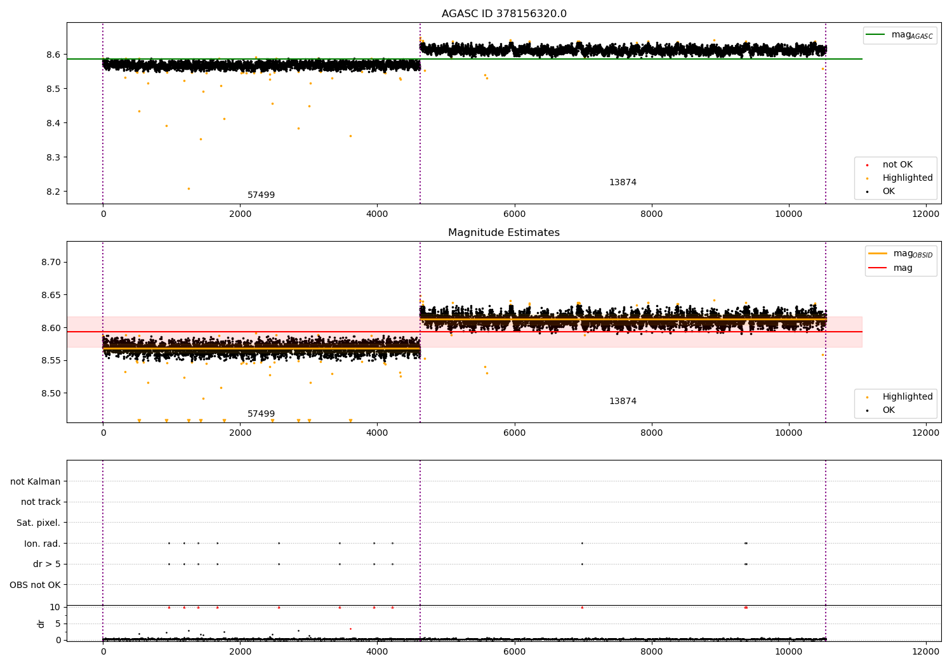Screen dimensions: 952x666
Task: Click y-tick '8.60' on the middle plot
Action: [x=51, y=328]
